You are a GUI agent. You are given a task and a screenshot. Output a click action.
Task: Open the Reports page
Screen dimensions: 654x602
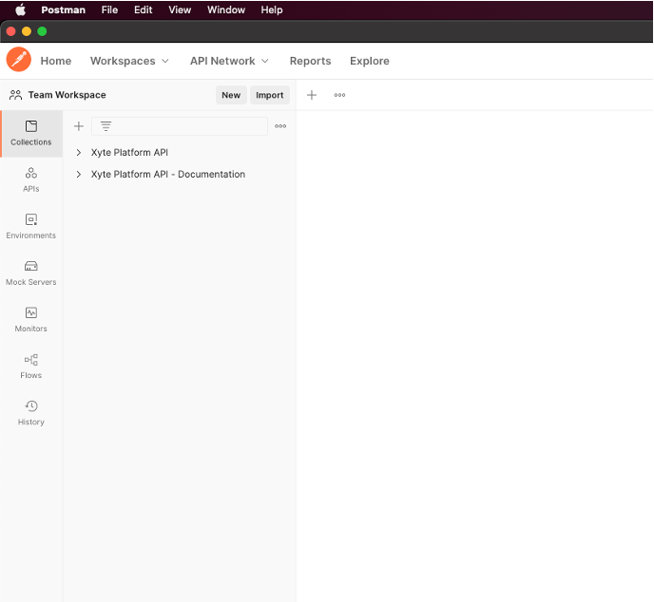310,61
